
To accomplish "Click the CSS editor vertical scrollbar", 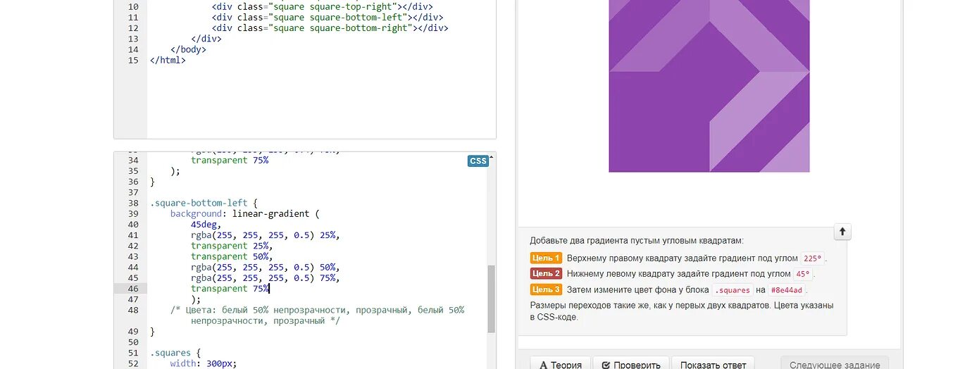I will pos(491,299).
